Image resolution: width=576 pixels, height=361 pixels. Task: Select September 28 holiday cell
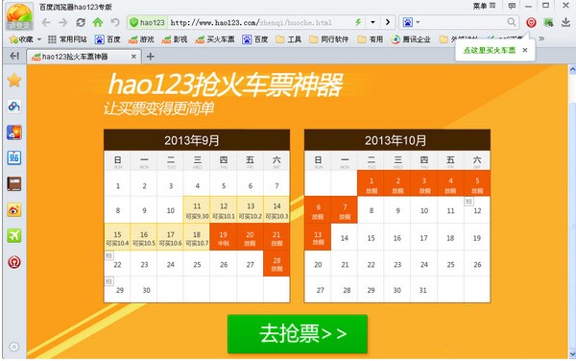pos(276,264)
